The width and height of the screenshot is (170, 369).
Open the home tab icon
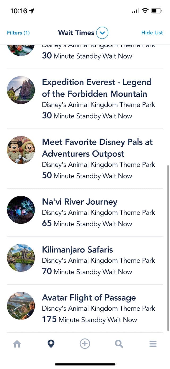pos(17,344)
